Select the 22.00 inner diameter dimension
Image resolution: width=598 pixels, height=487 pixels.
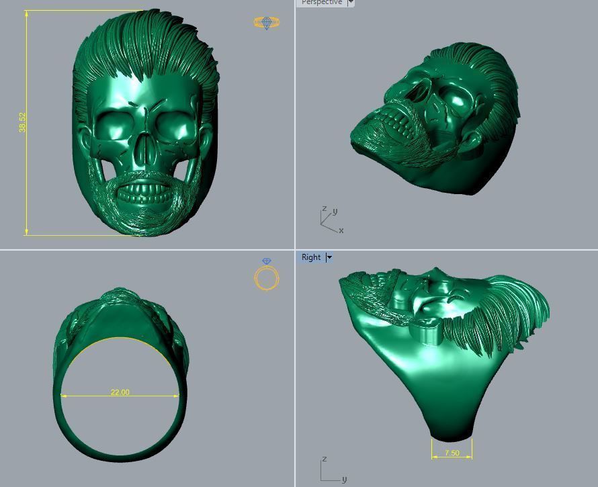pos(120,392)
